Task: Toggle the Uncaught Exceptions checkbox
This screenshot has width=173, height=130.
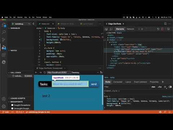Action: 12,108
